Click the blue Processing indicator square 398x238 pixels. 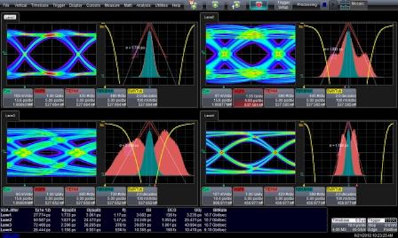(325, 5)
